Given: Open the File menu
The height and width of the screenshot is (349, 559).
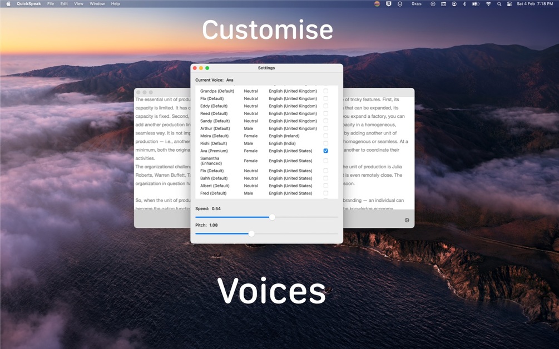Looking at the screenshot, I should pyautogui.click(x=51, y=3).
